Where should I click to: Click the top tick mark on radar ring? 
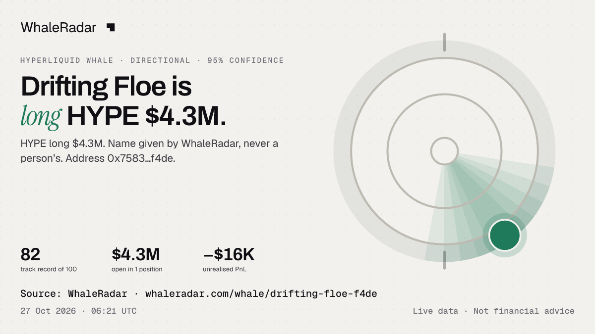(444, 42)
